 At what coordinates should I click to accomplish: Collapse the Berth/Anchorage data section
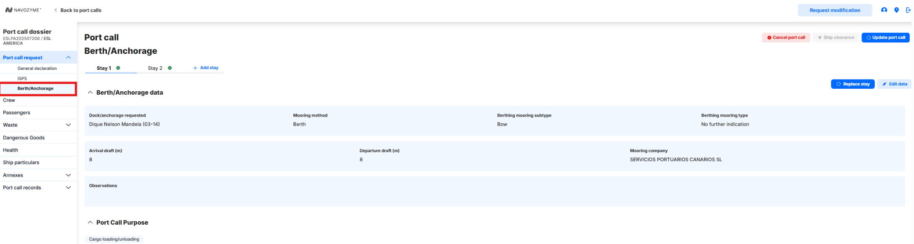click(90, 93)
